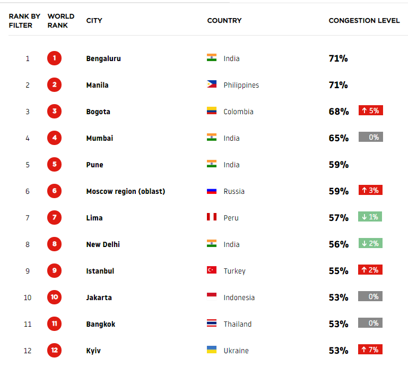Click the red up 5% badge for Bogota
408x366 pixels.
pyautogui.click(x=370, y=110)
